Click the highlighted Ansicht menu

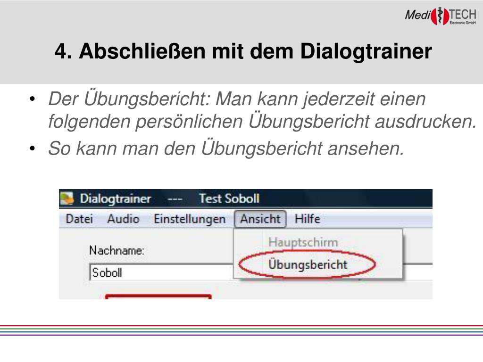coord(260,219)
